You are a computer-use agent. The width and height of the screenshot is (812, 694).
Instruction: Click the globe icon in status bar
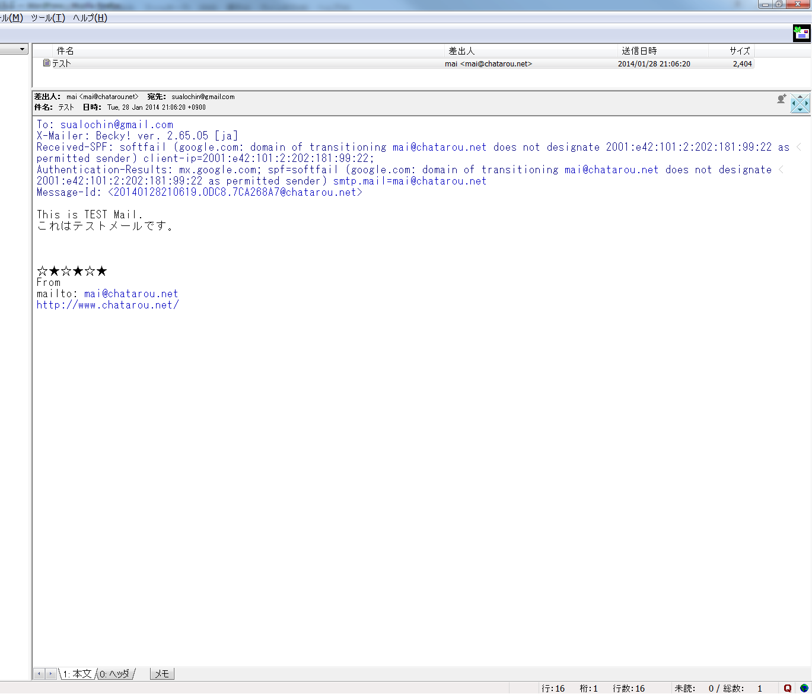point(804,688)
